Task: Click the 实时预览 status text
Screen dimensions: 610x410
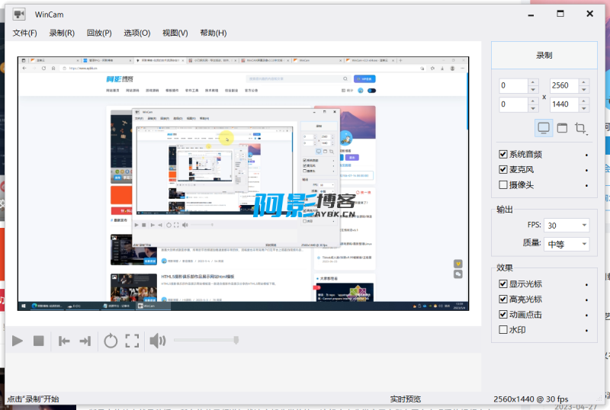Action: (406, 399)
